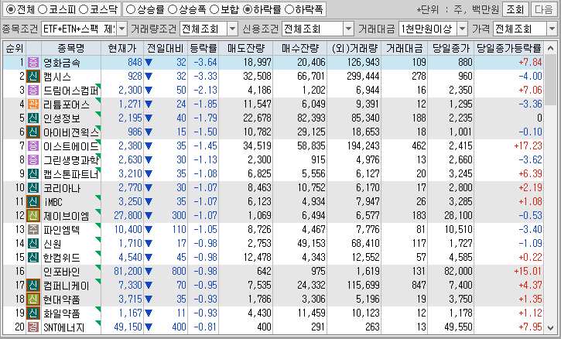Click the down-arrow indicator in 영화금속 row

click(x=149, y=63)
